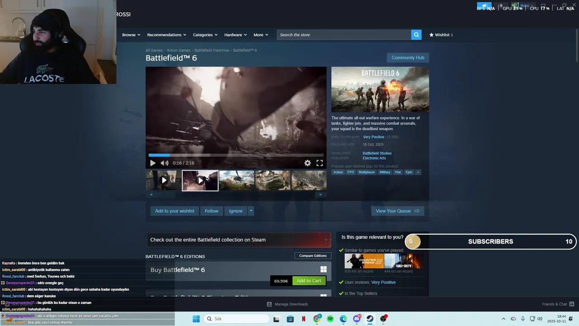Image resolution: width=579 pixels, height=326 pixels.
Task: Select the first trailer thumbnail
Action: tap(164, 180)
